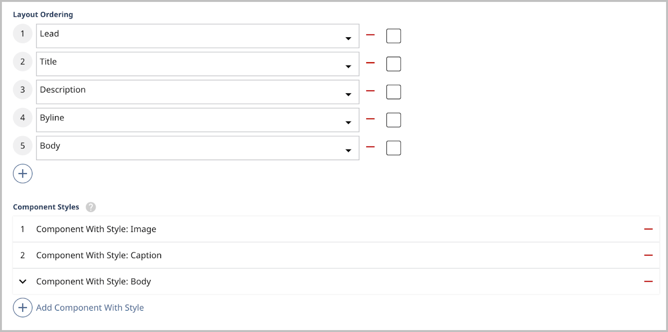668x332 pixels.
Task: Open the Component Styles help tooltip
Action: click(91, 207)
